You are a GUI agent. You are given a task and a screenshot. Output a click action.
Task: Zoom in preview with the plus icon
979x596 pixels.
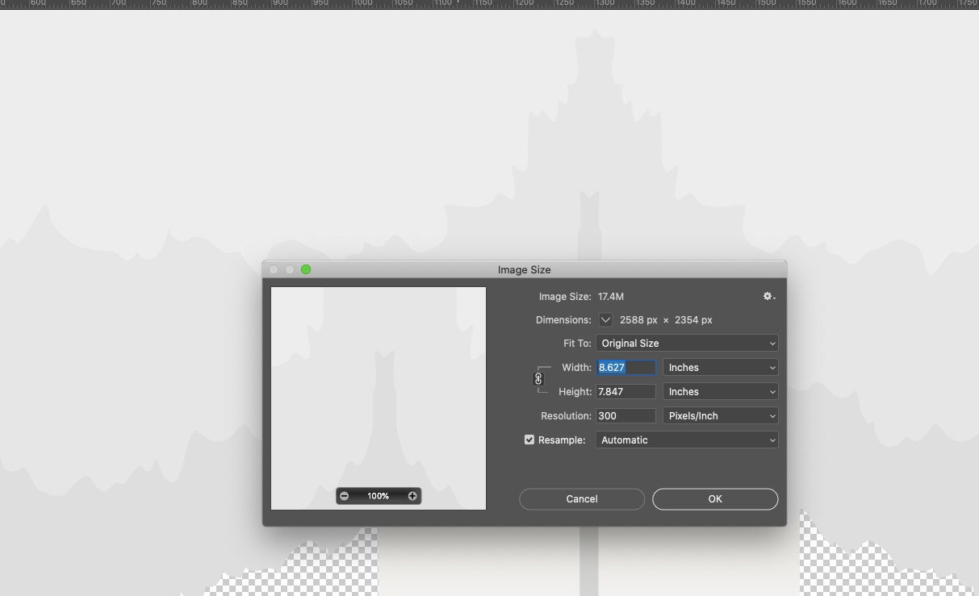(x=412, y=496)
